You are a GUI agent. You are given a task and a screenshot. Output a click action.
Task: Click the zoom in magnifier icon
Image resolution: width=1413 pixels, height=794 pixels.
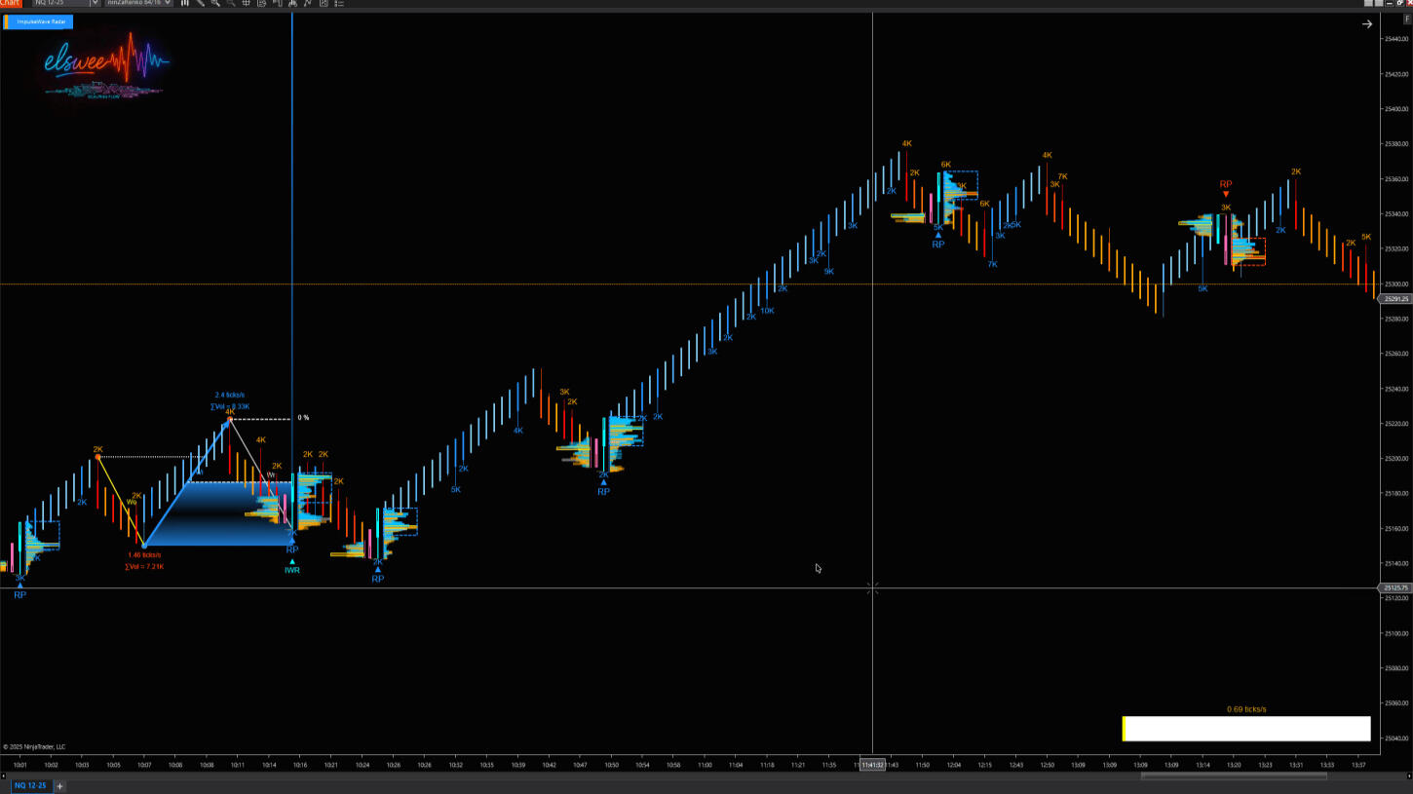(x=216, y=3)
